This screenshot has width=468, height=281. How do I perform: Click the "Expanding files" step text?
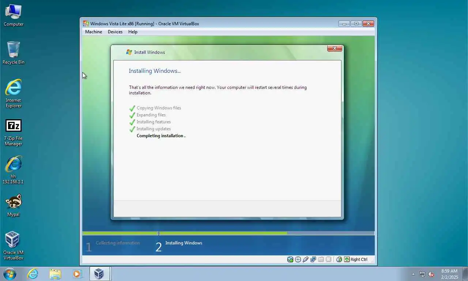click(151, 115)
